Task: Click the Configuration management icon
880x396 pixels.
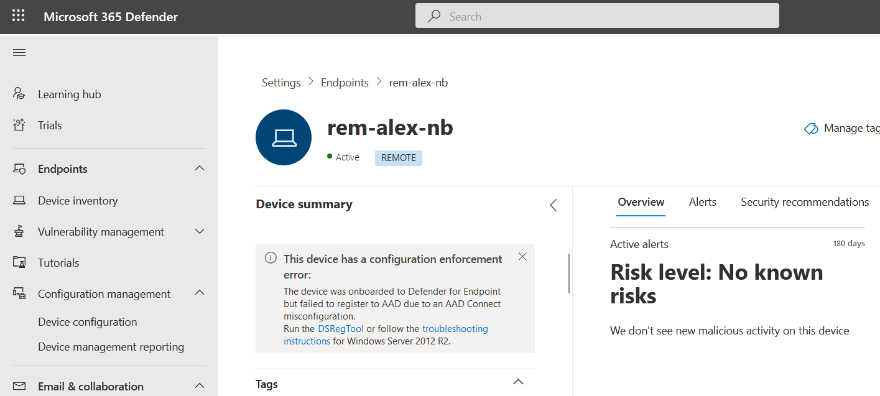Action: [19, 293]
